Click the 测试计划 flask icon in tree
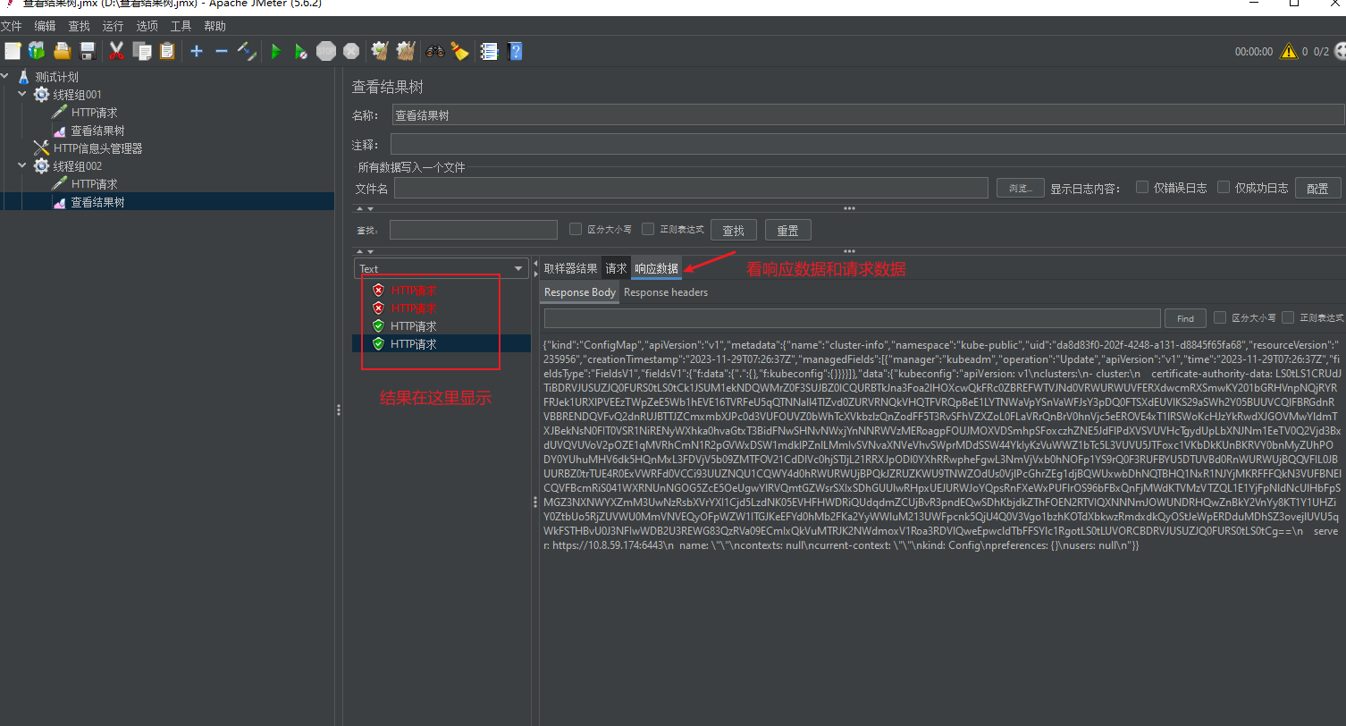Image resolution: width=1346 pixels, height=726 pixels. pyautogui.click(x=24, y=77)
